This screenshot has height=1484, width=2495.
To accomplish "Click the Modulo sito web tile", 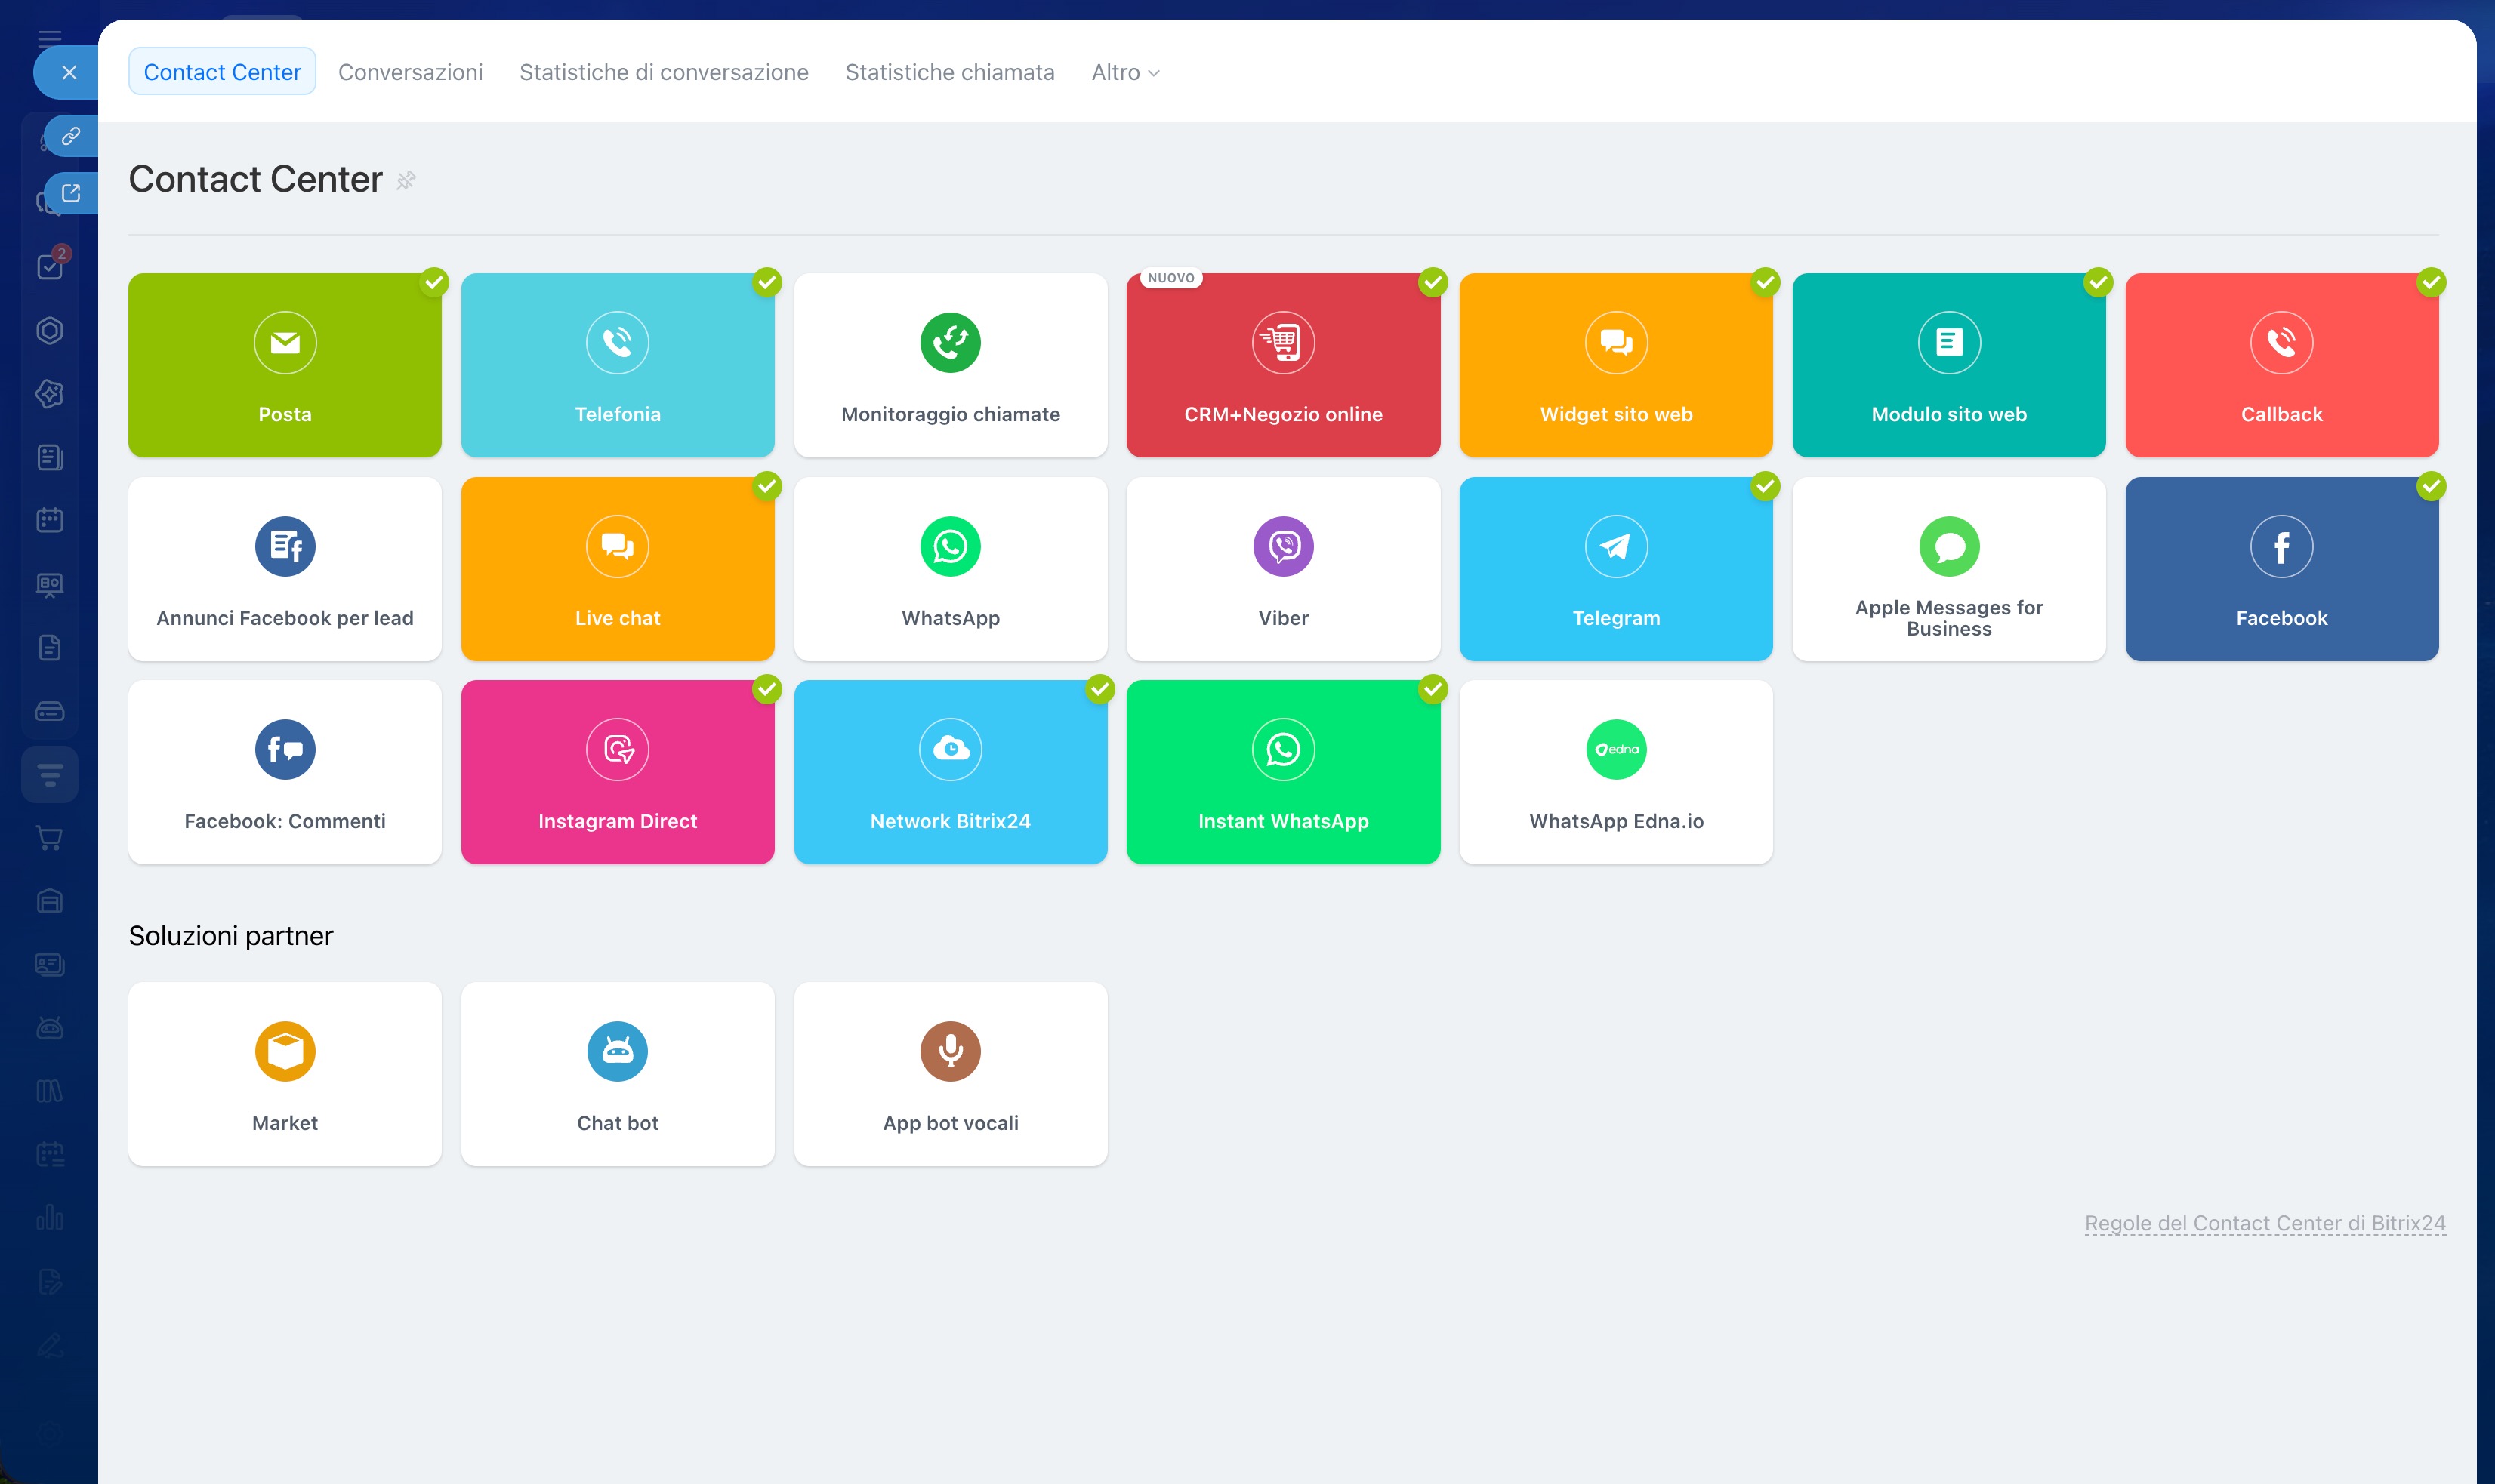I will coord(1949,365).
